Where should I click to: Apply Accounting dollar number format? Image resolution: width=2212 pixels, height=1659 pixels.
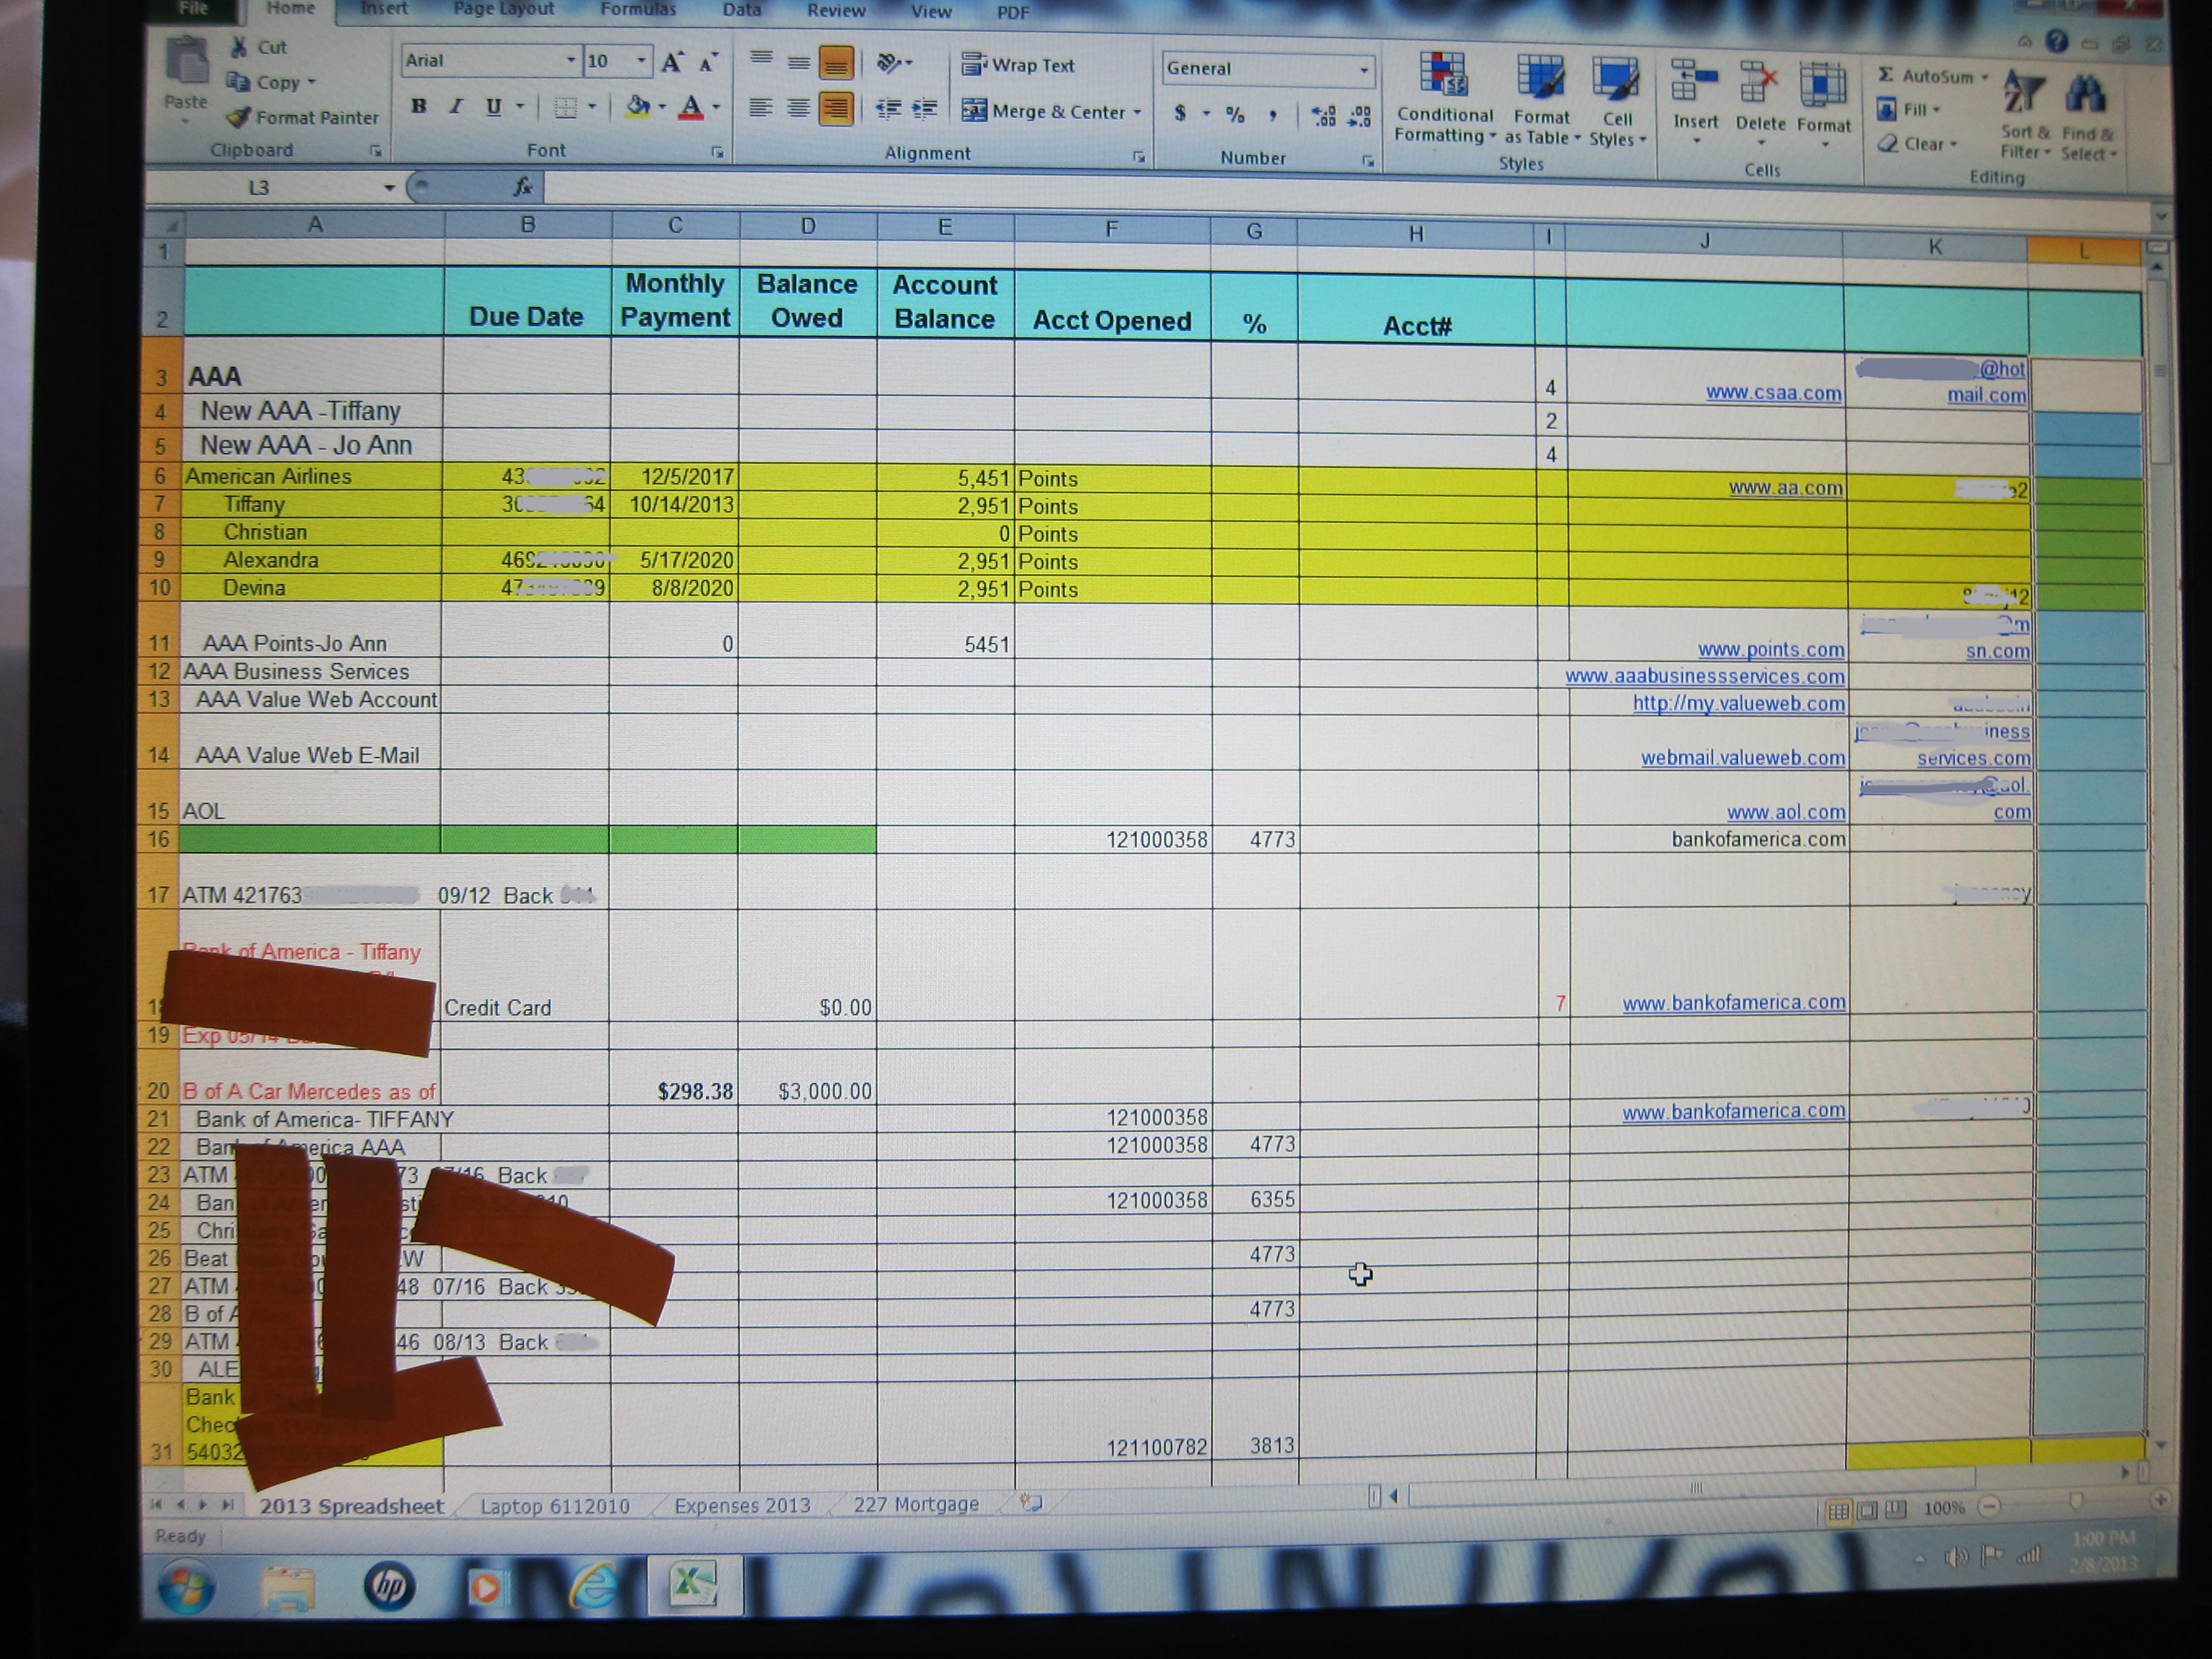1181,114
